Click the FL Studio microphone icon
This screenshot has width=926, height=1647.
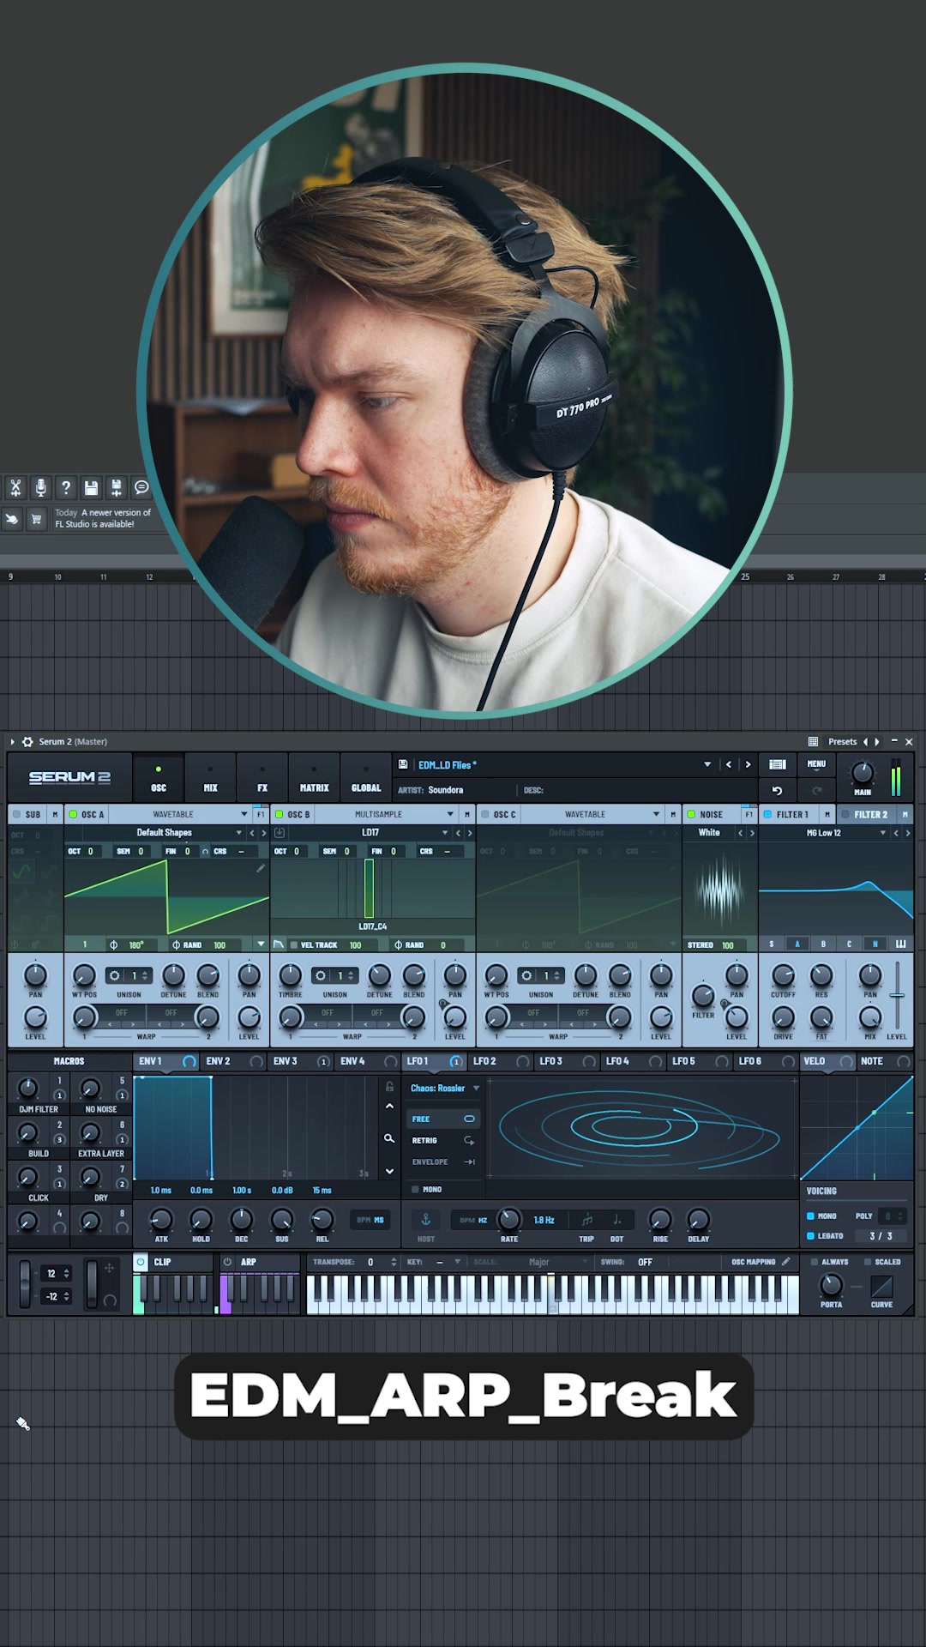pos(40,488)
